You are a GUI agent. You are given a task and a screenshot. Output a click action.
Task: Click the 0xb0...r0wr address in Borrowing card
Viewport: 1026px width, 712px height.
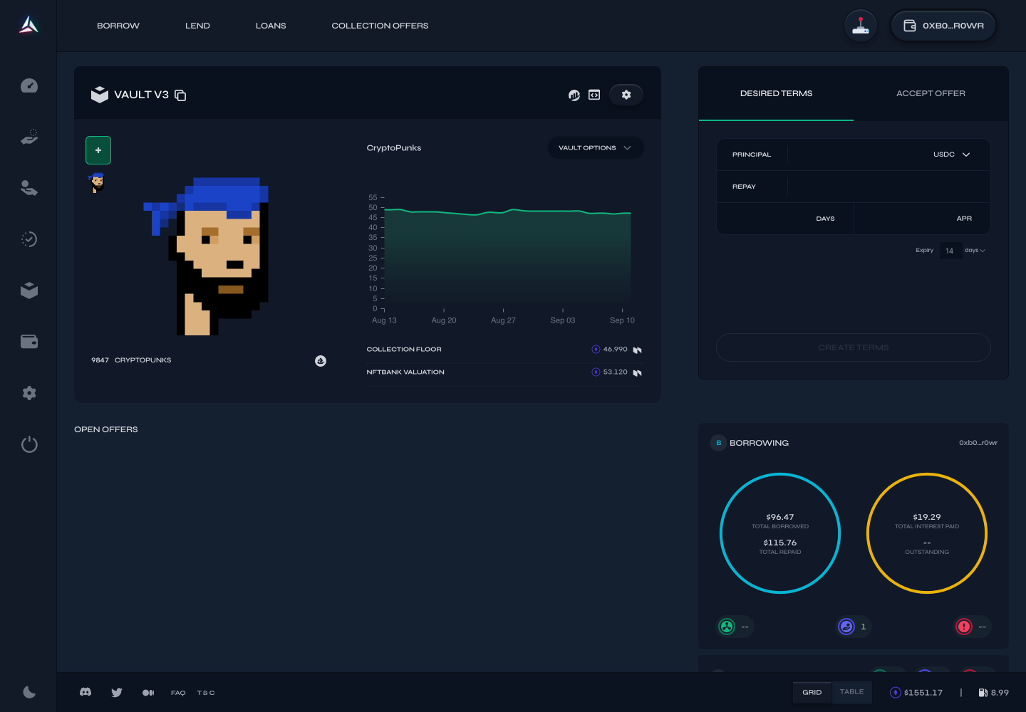[978, 443]
